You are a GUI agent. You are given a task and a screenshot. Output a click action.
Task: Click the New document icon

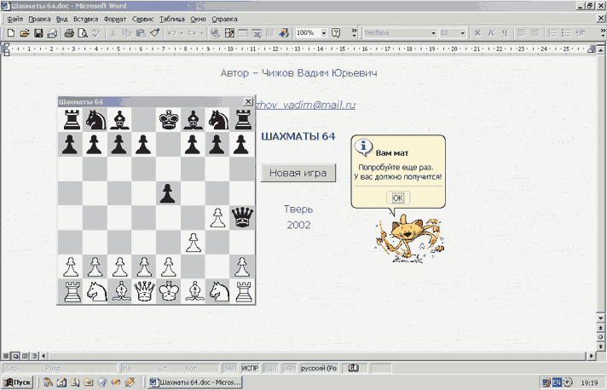(x=10, y=33)
